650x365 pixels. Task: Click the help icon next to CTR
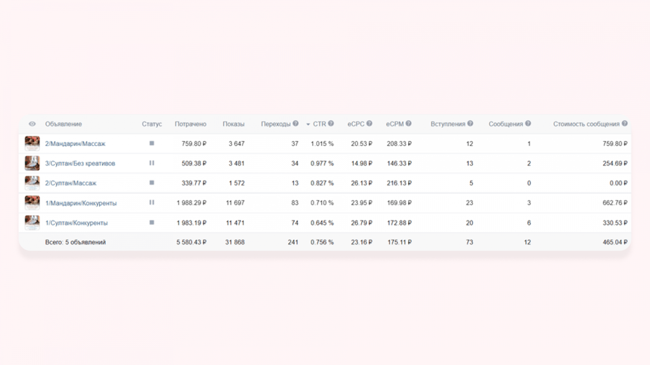click(331, 124)
